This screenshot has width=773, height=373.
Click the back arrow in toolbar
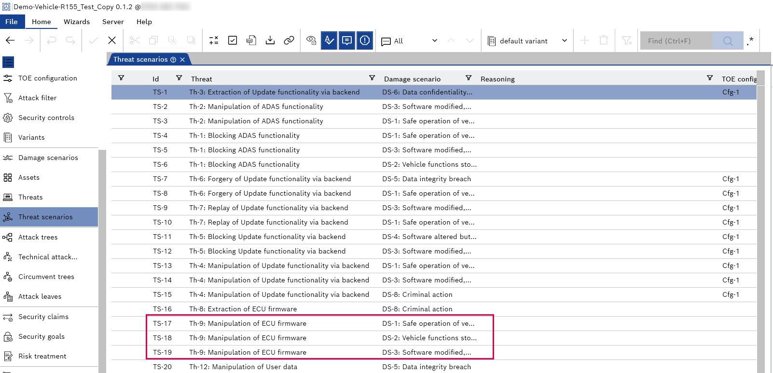[10, 40]
